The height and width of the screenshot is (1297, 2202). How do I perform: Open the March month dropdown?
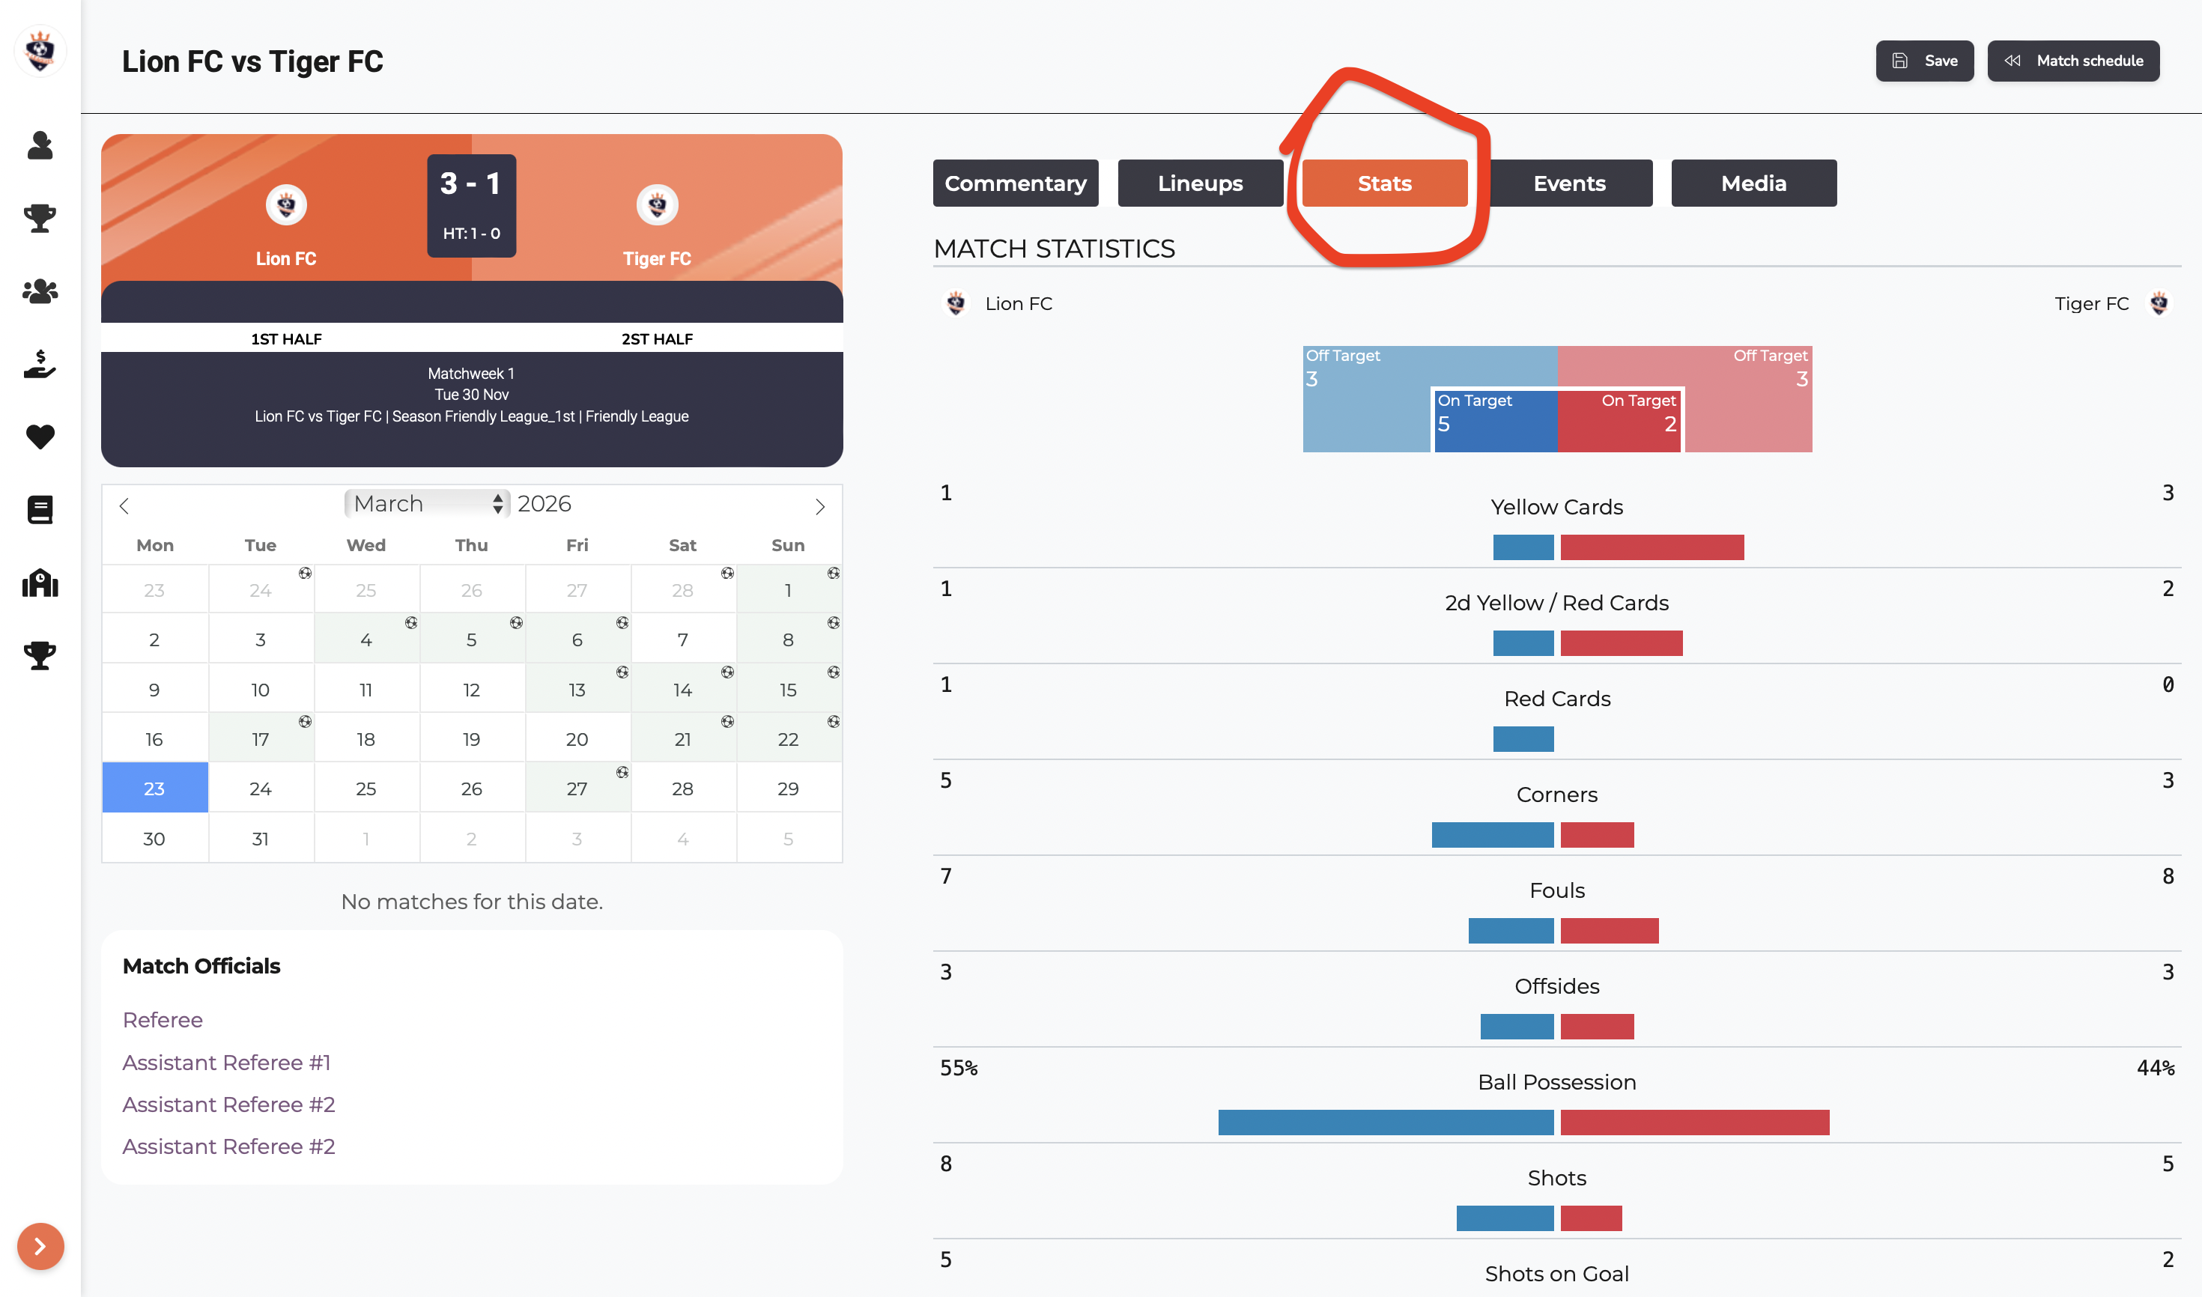pyautogui.click(x=427, y=503)
